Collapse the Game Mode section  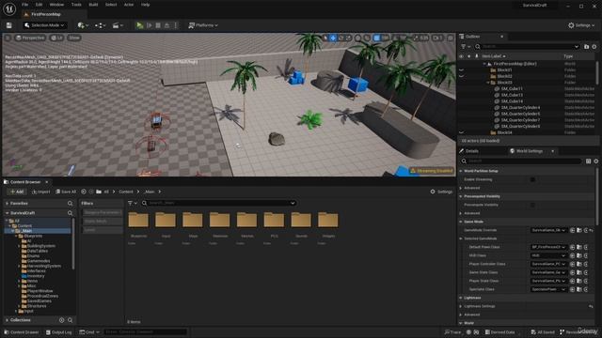[x=461, y=222]
